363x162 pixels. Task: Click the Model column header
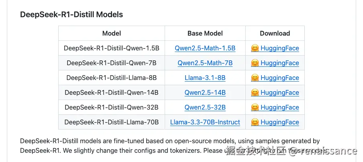112,34
